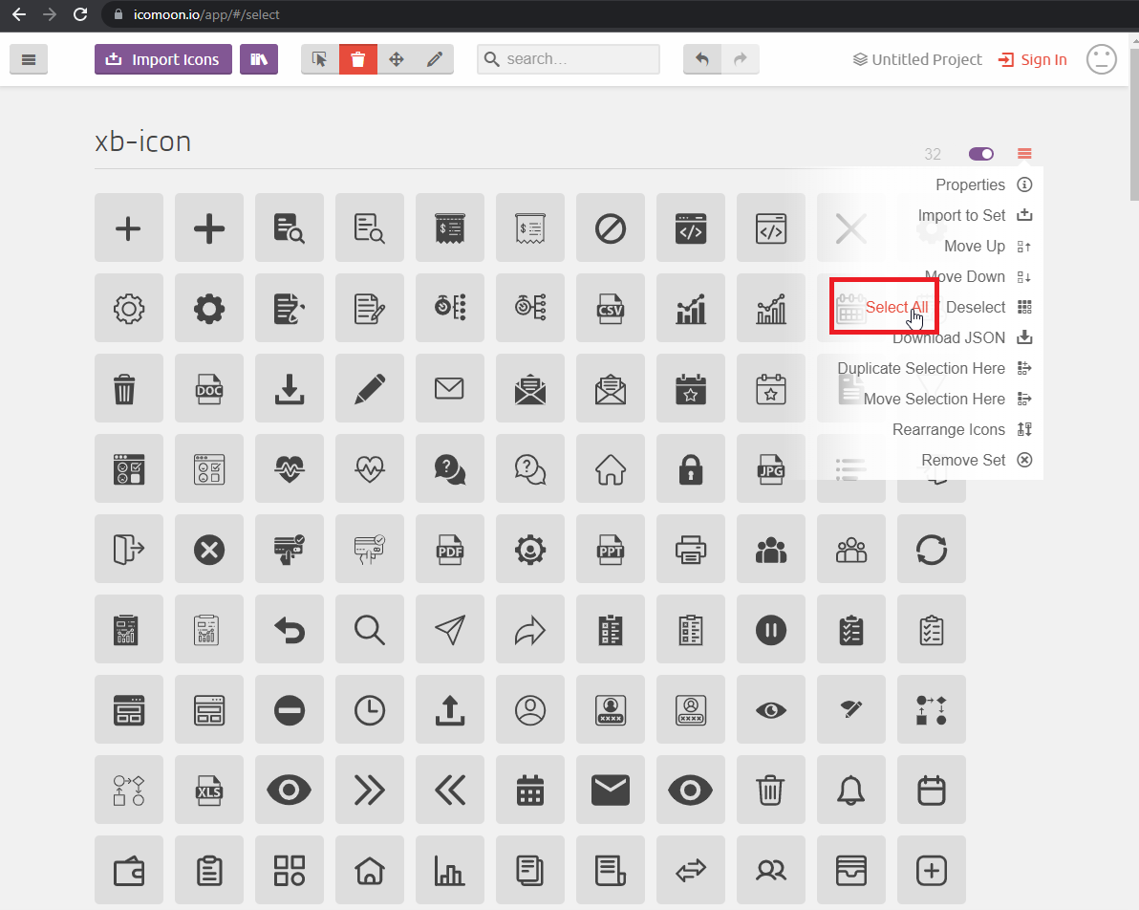Activate the Select tool
1139x910 pixels.
319,59
